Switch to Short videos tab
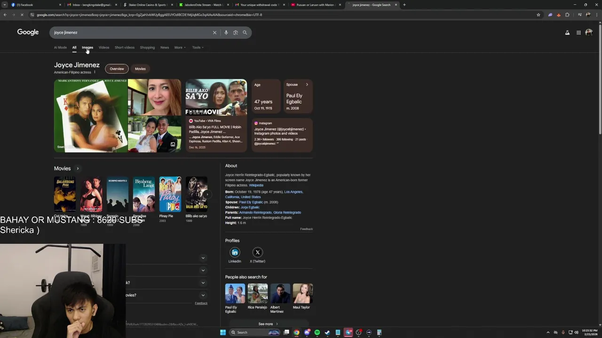Screen dimensions: 602x338 tap(125, 47)
